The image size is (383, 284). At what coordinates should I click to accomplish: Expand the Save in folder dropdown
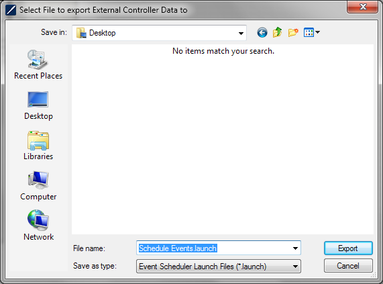point(241,33)
